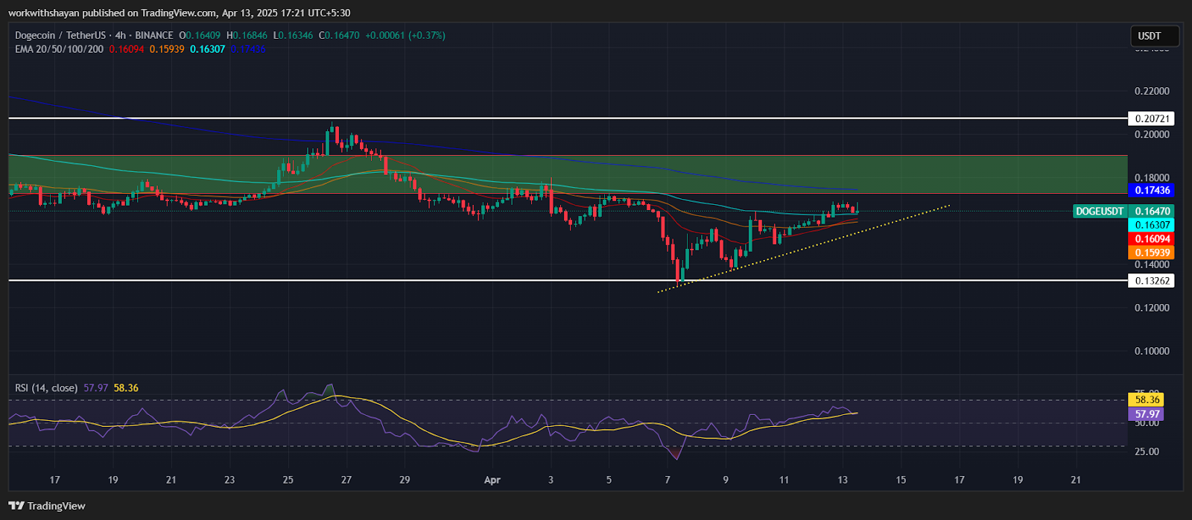Click the cyan 0.16307 EMA price label
The width and height of the screenshot is (1192, 520).
click(x=1152, y=225)
